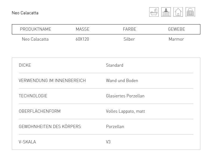Click the balcony with person icon
209x156 pixels.
click(166, 12)
